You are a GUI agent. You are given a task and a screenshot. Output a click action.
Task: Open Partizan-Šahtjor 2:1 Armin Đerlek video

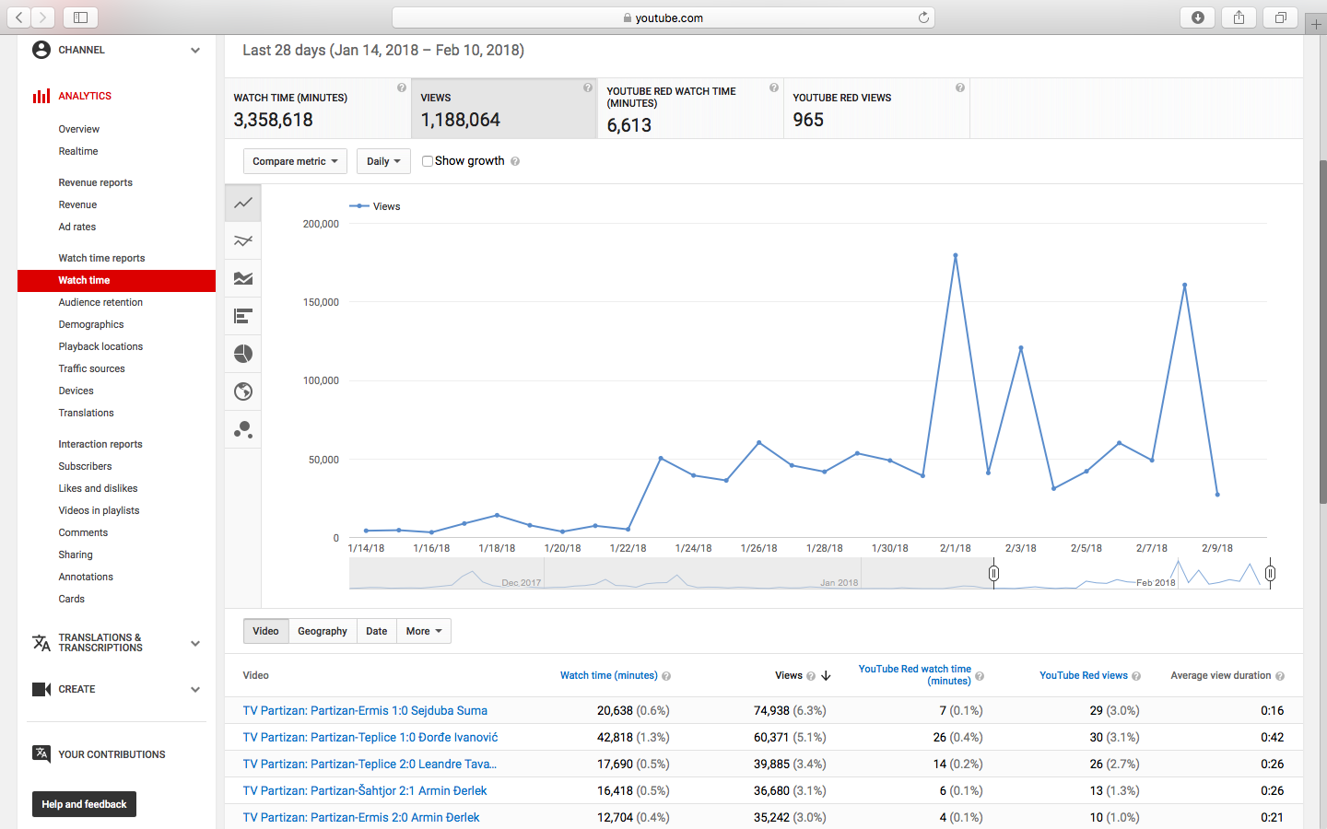click(365, 790)
